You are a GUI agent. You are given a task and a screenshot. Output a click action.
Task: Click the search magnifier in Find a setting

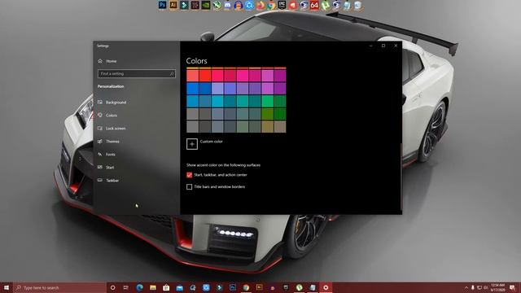[172, 74]
